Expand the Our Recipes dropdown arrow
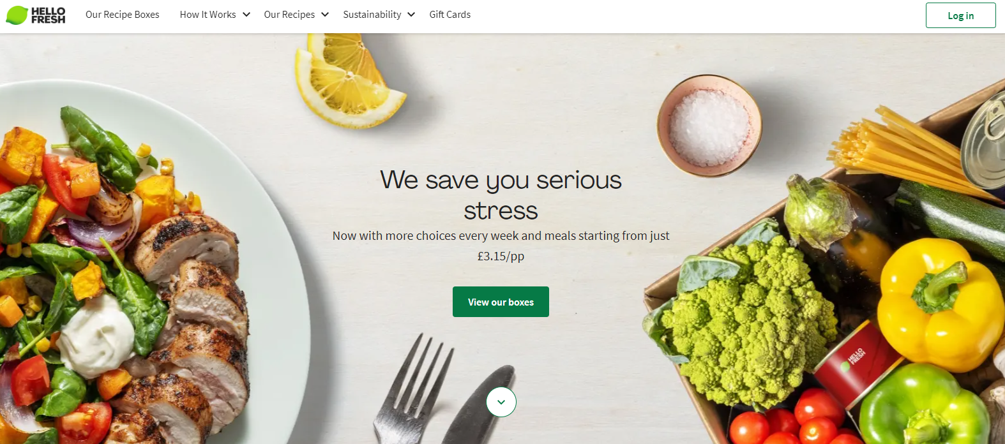Image resolution: width=1005 pixels, height=444 pixels. 325,15
